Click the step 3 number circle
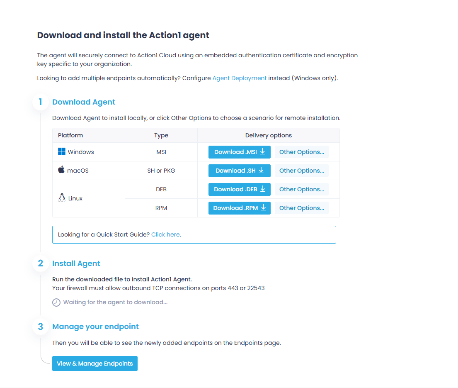The height and width of the screenshot is (388, 458). pyautogui.click(x=41, y=327)
